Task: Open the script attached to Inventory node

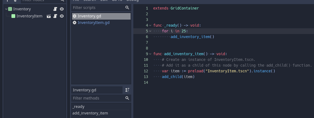Action: (55, 9)
